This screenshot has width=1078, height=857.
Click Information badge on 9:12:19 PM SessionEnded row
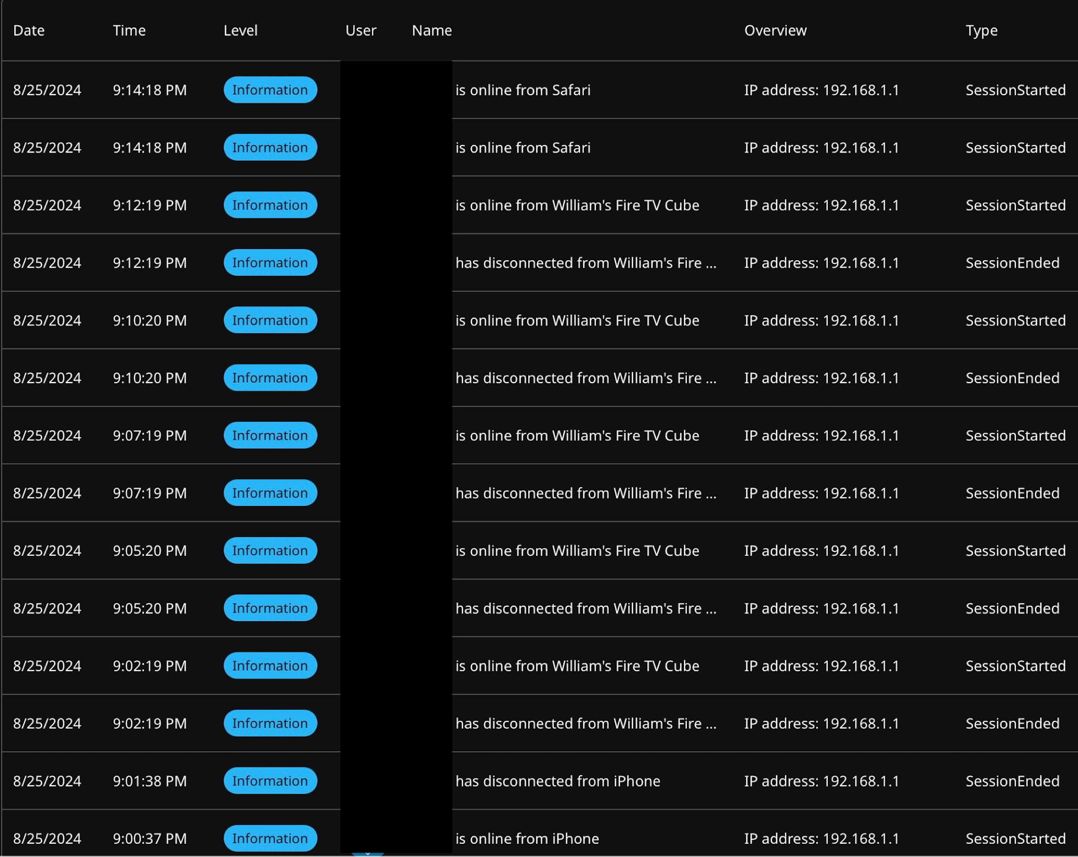pyautogui.click(x=270, y=263)
